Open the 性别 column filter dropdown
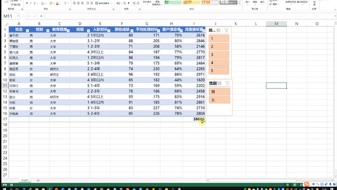337x190 pixels. tap(48, 30)
